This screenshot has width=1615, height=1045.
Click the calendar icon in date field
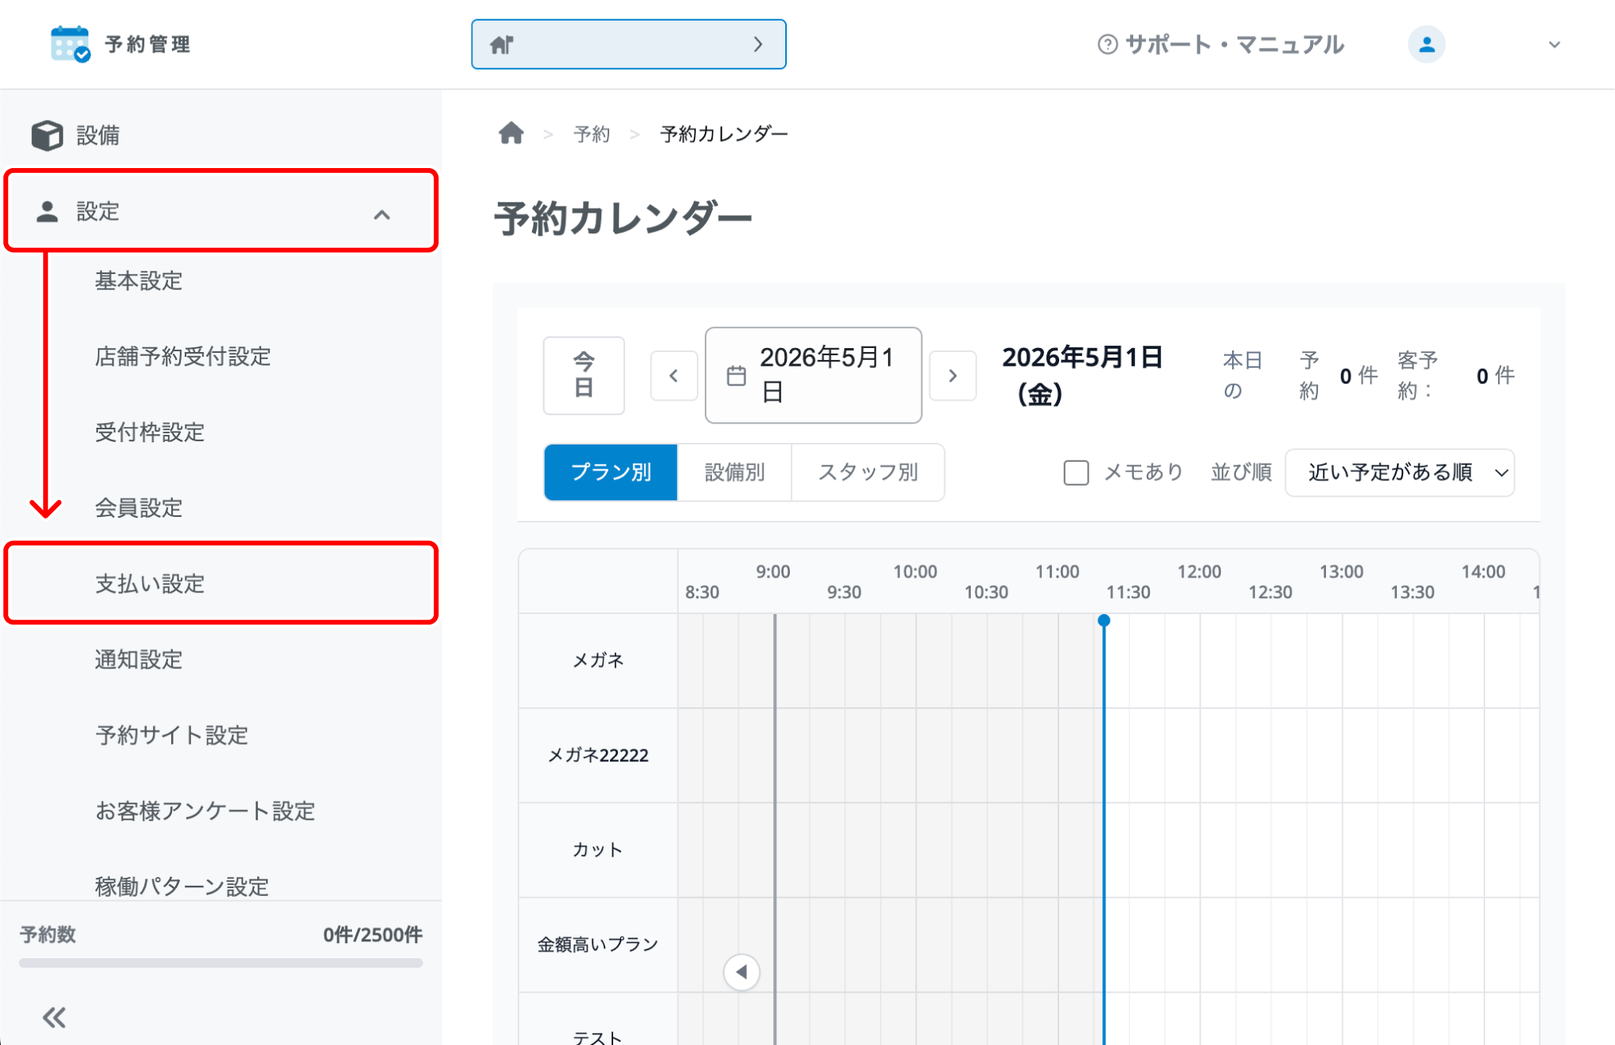click(x=736, y=375)
